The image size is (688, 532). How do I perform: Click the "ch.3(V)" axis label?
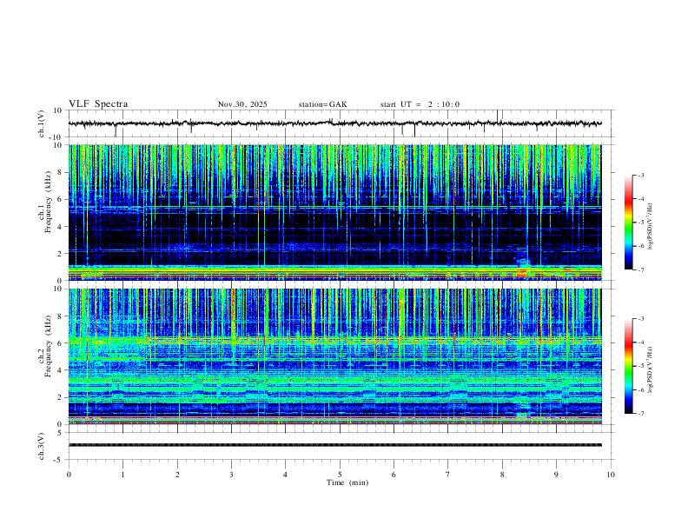42,446
